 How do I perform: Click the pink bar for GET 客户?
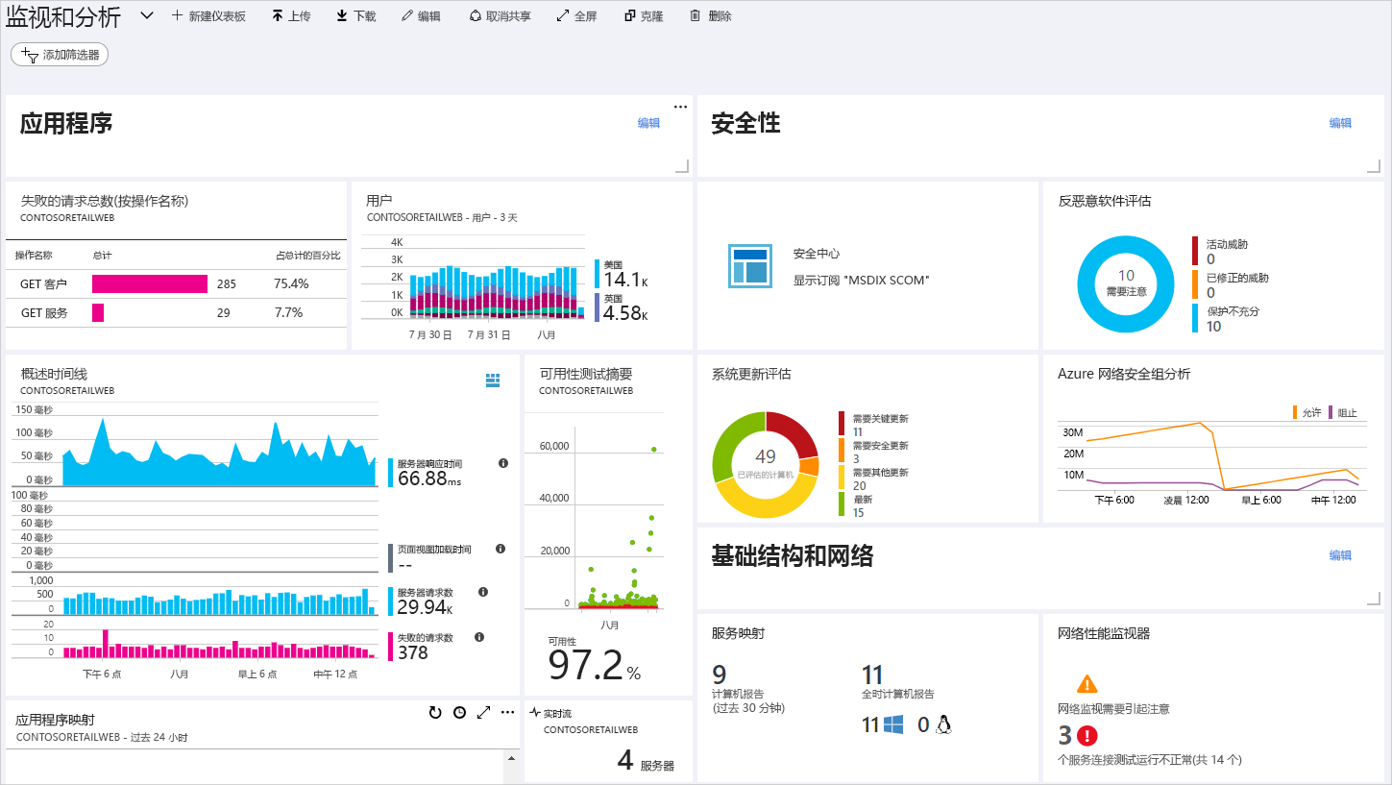[x=150, y=283]
